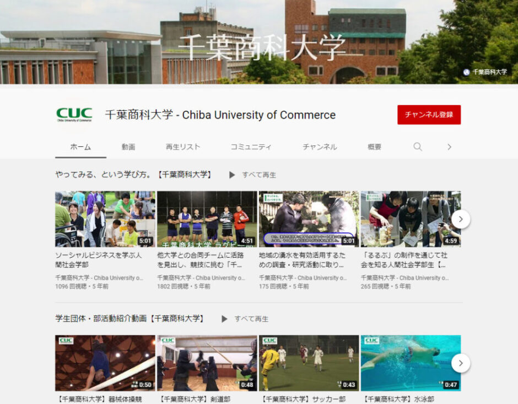
Task: Open the social business video thumbnail
Action: tap(105, 219)
